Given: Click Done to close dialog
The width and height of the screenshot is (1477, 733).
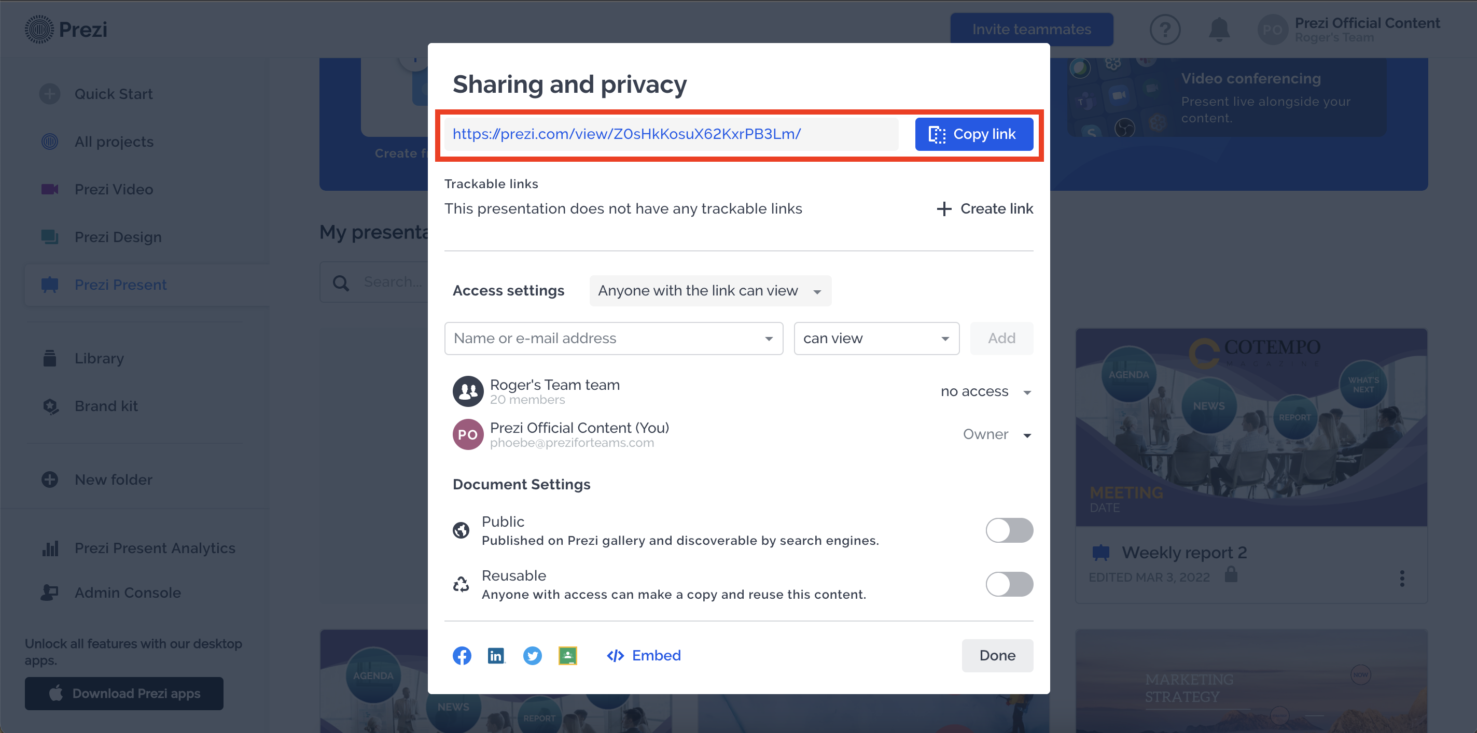Looking at the screenshot, I should [997, 655].
